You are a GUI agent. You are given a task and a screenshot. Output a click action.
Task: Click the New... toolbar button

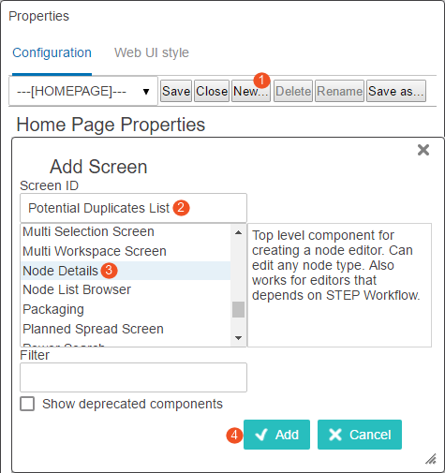tap(251, 91)
